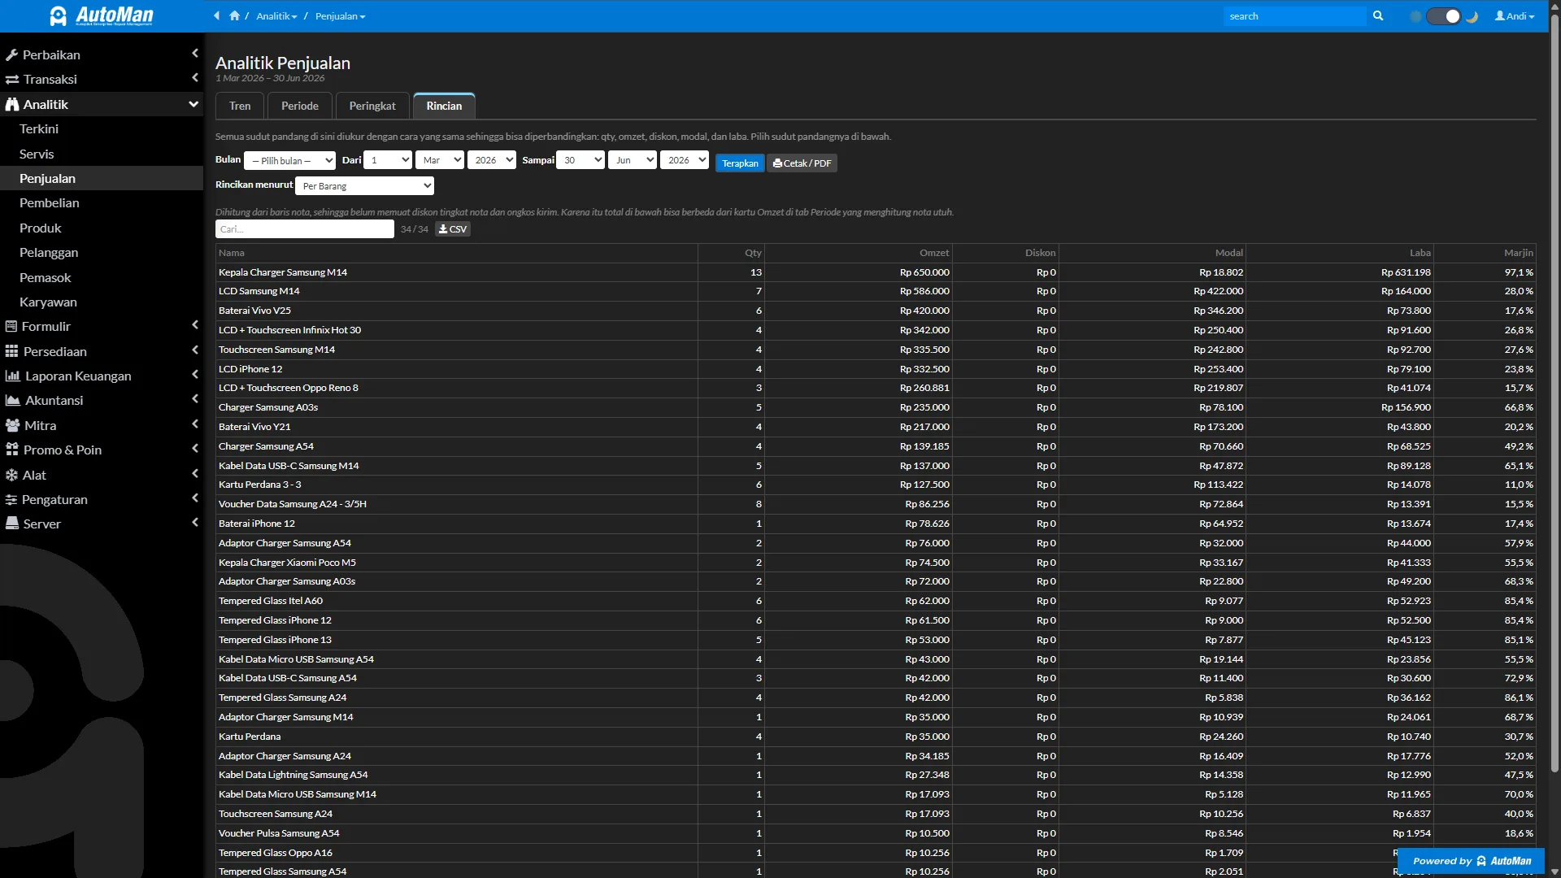The width and height of the screenshot is (1561, 878).
Task: Click the Baterai Vivo V25 row name
Action: click(254, 311)
